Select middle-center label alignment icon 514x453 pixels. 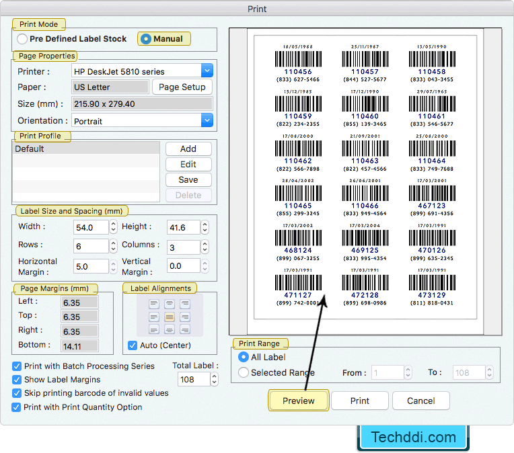click(x=170, y=317)
